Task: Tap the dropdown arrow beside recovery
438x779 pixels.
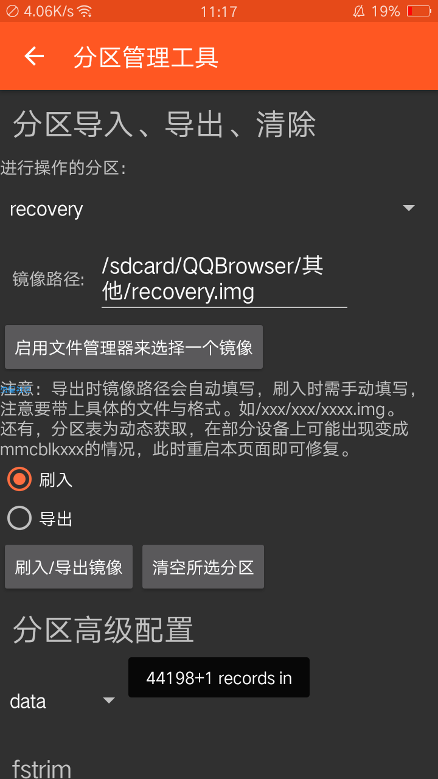Action: click(409, 208)
